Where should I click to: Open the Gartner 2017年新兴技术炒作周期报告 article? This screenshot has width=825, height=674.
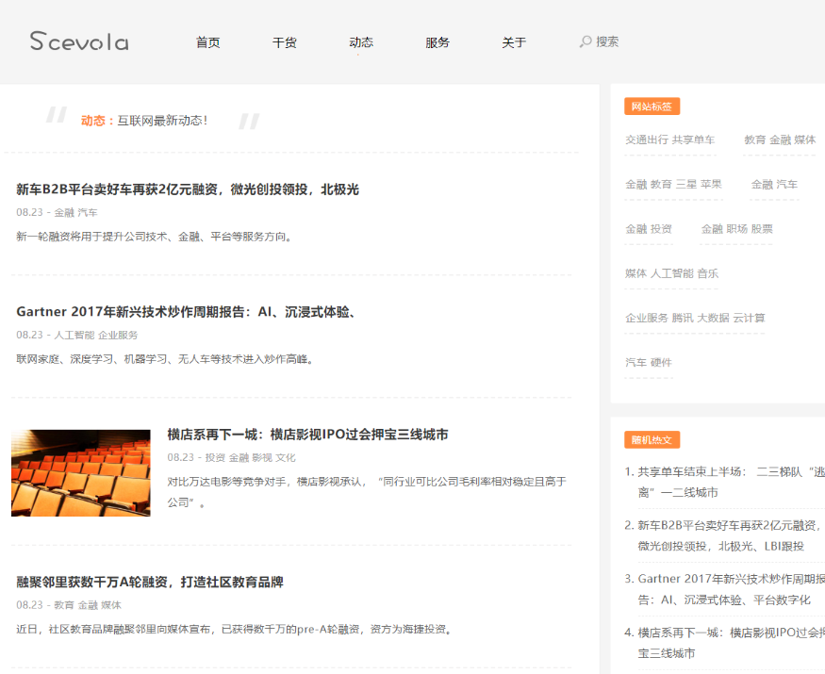[187, 312]
